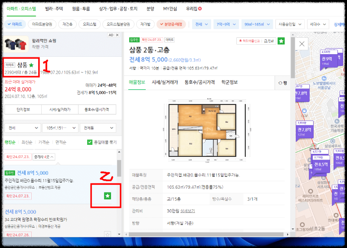The width and height of the screenshot is (347, 248).
Task: Toggle green favorite star in listing detail header
Action: point(281,41)
